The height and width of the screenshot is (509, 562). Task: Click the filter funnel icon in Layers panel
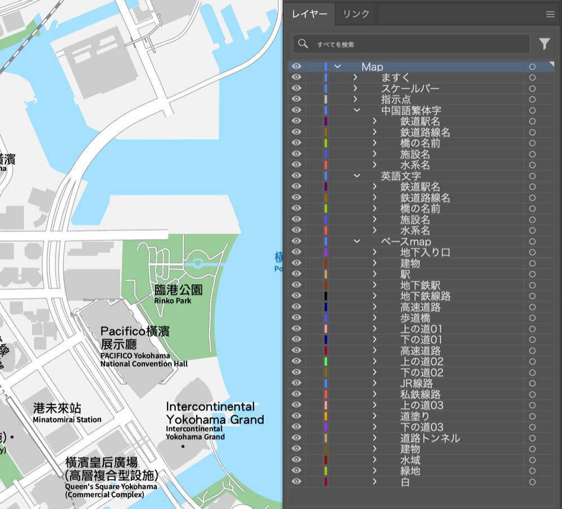(544, 44)
